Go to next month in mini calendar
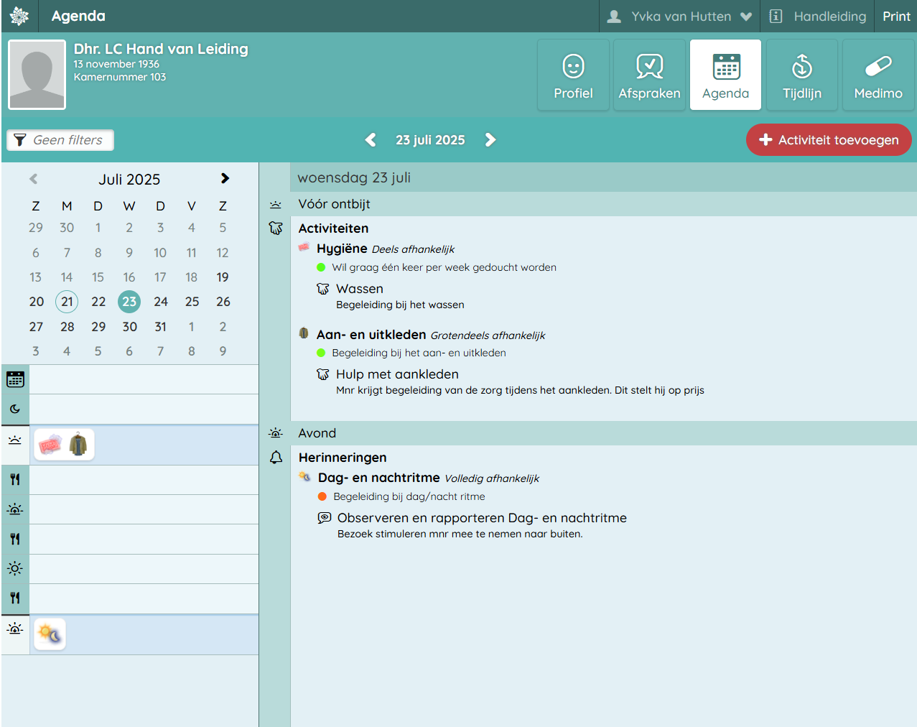This screenshot has width=917, height=727. [x=225, y=179]
